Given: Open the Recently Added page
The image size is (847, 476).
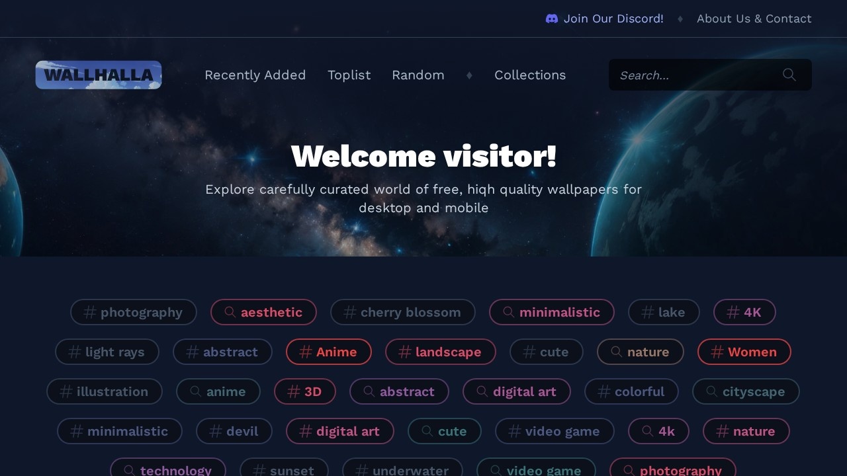Looking at the screenshot, I should [255, 75].
